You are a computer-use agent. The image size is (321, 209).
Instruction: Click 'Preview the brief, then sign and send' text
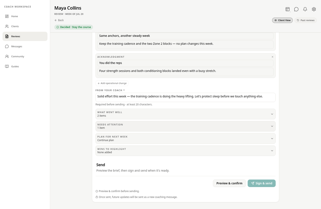(133, 170)
